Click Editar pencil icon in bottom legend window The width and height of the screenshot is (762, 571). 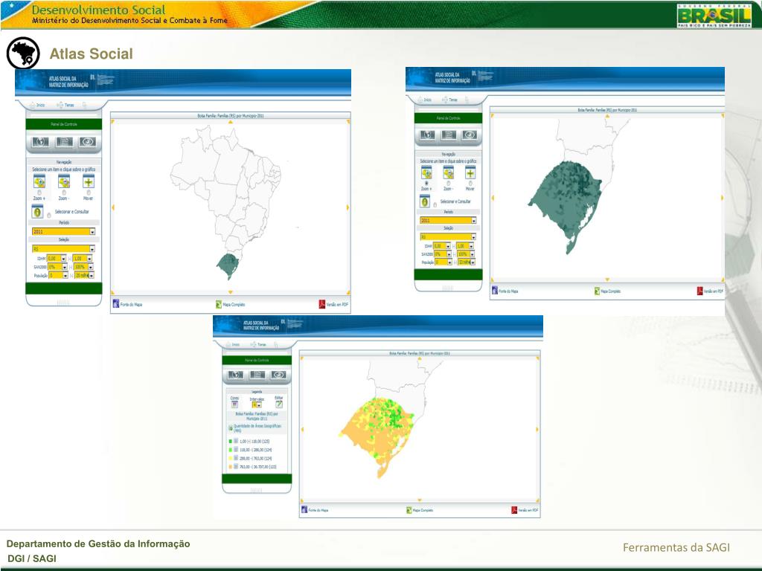coord(279,404)
